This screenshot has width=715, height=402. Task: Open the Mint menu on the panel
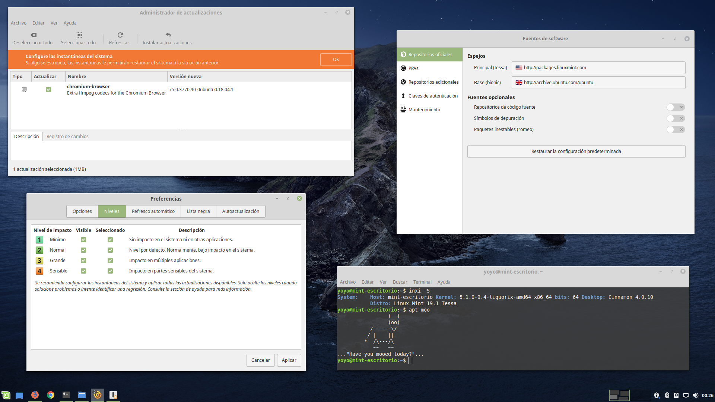[x=6, y=395]
